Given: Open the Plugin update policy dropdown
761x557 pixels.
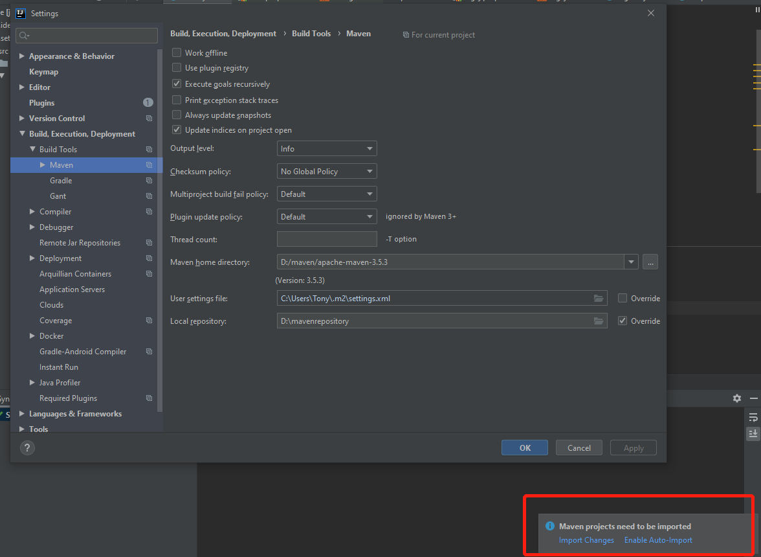Looking at the screenshot, I should pyautogui.click(x=327, y=216).
